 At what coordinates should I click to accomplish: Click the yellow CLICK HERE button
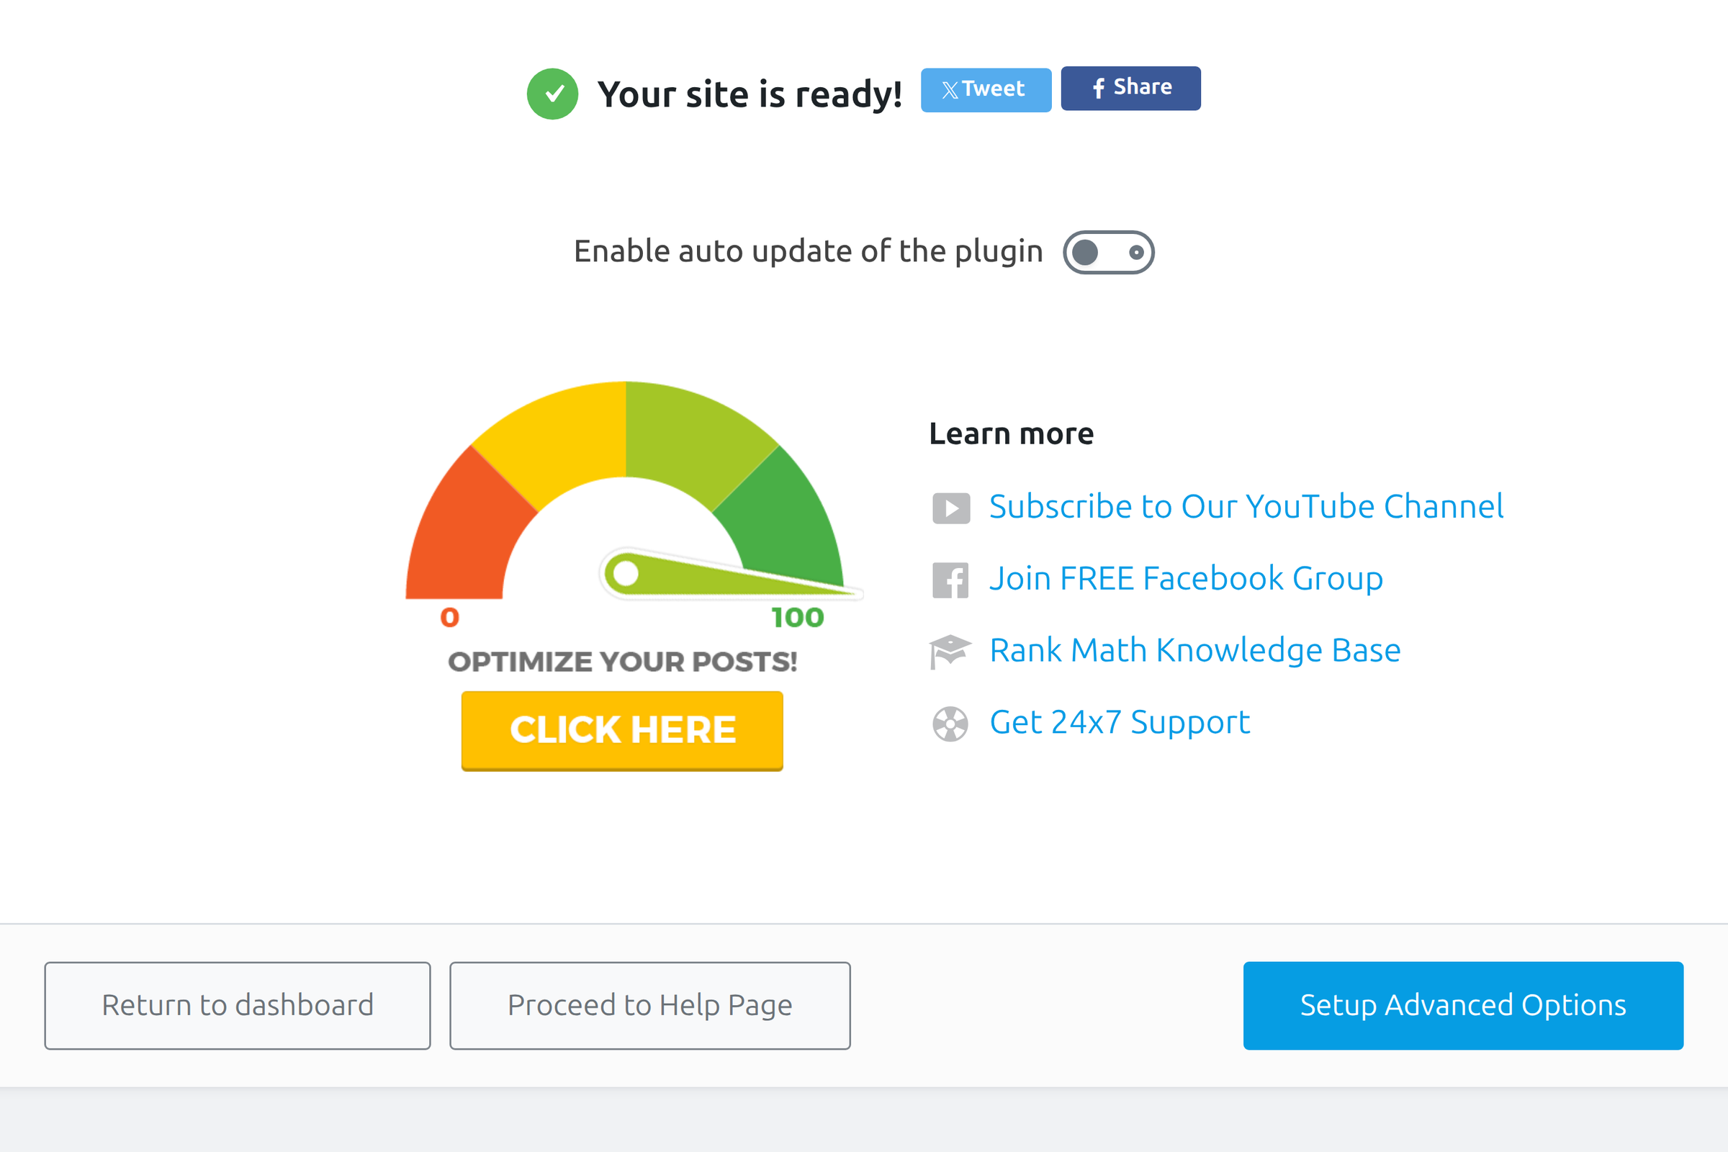pyautogui.click(x=622, y=731)
